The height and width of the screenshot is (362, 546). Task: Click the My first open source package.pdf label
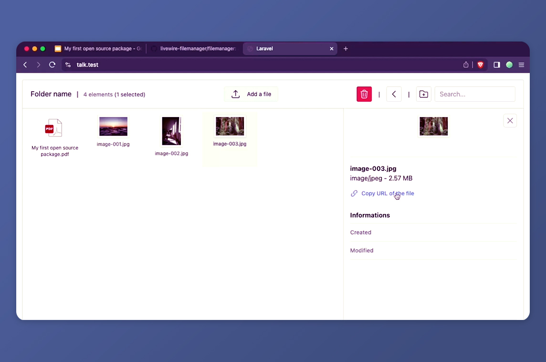coord(55,151)
